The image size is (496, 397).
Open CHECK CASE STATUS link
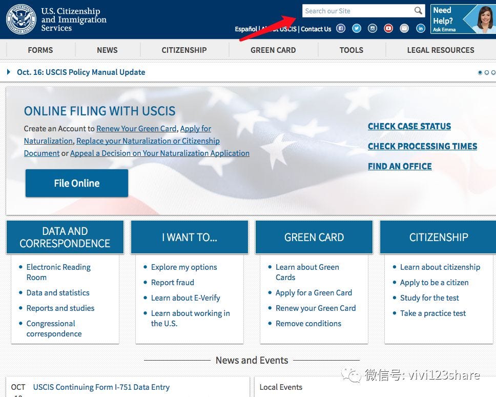tap(409, 126)
